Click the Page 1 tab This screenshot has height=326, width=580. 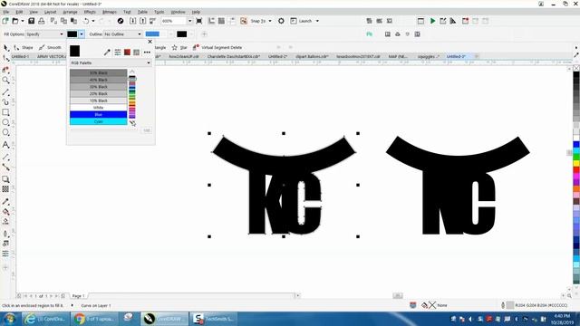(78, 296)
